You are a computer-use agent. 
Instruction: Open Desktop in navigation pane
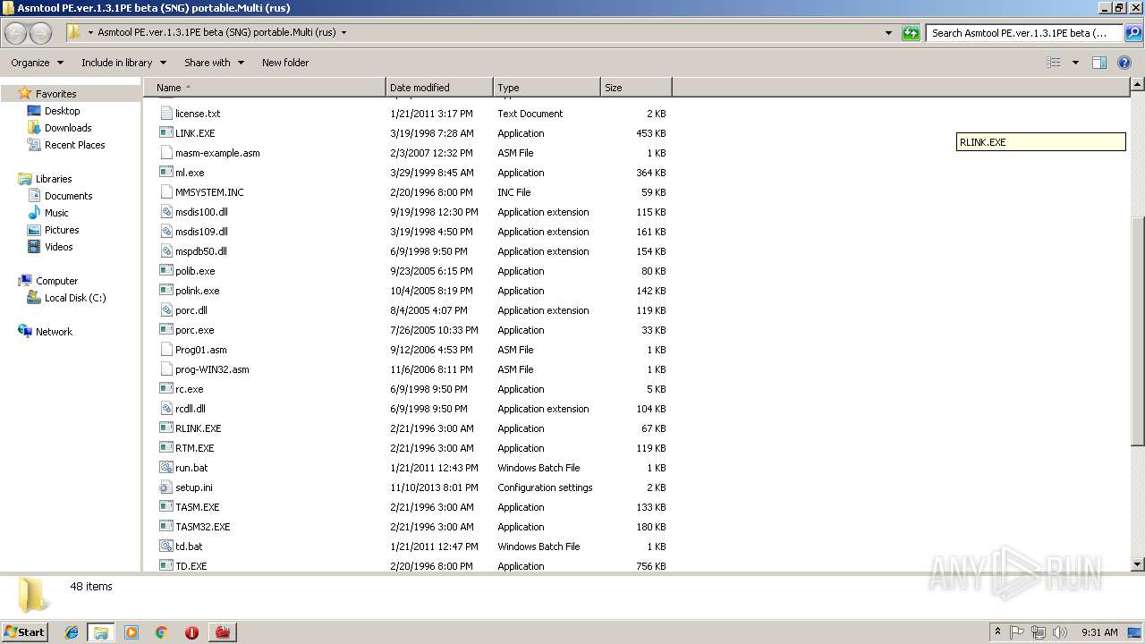[62, 111]
